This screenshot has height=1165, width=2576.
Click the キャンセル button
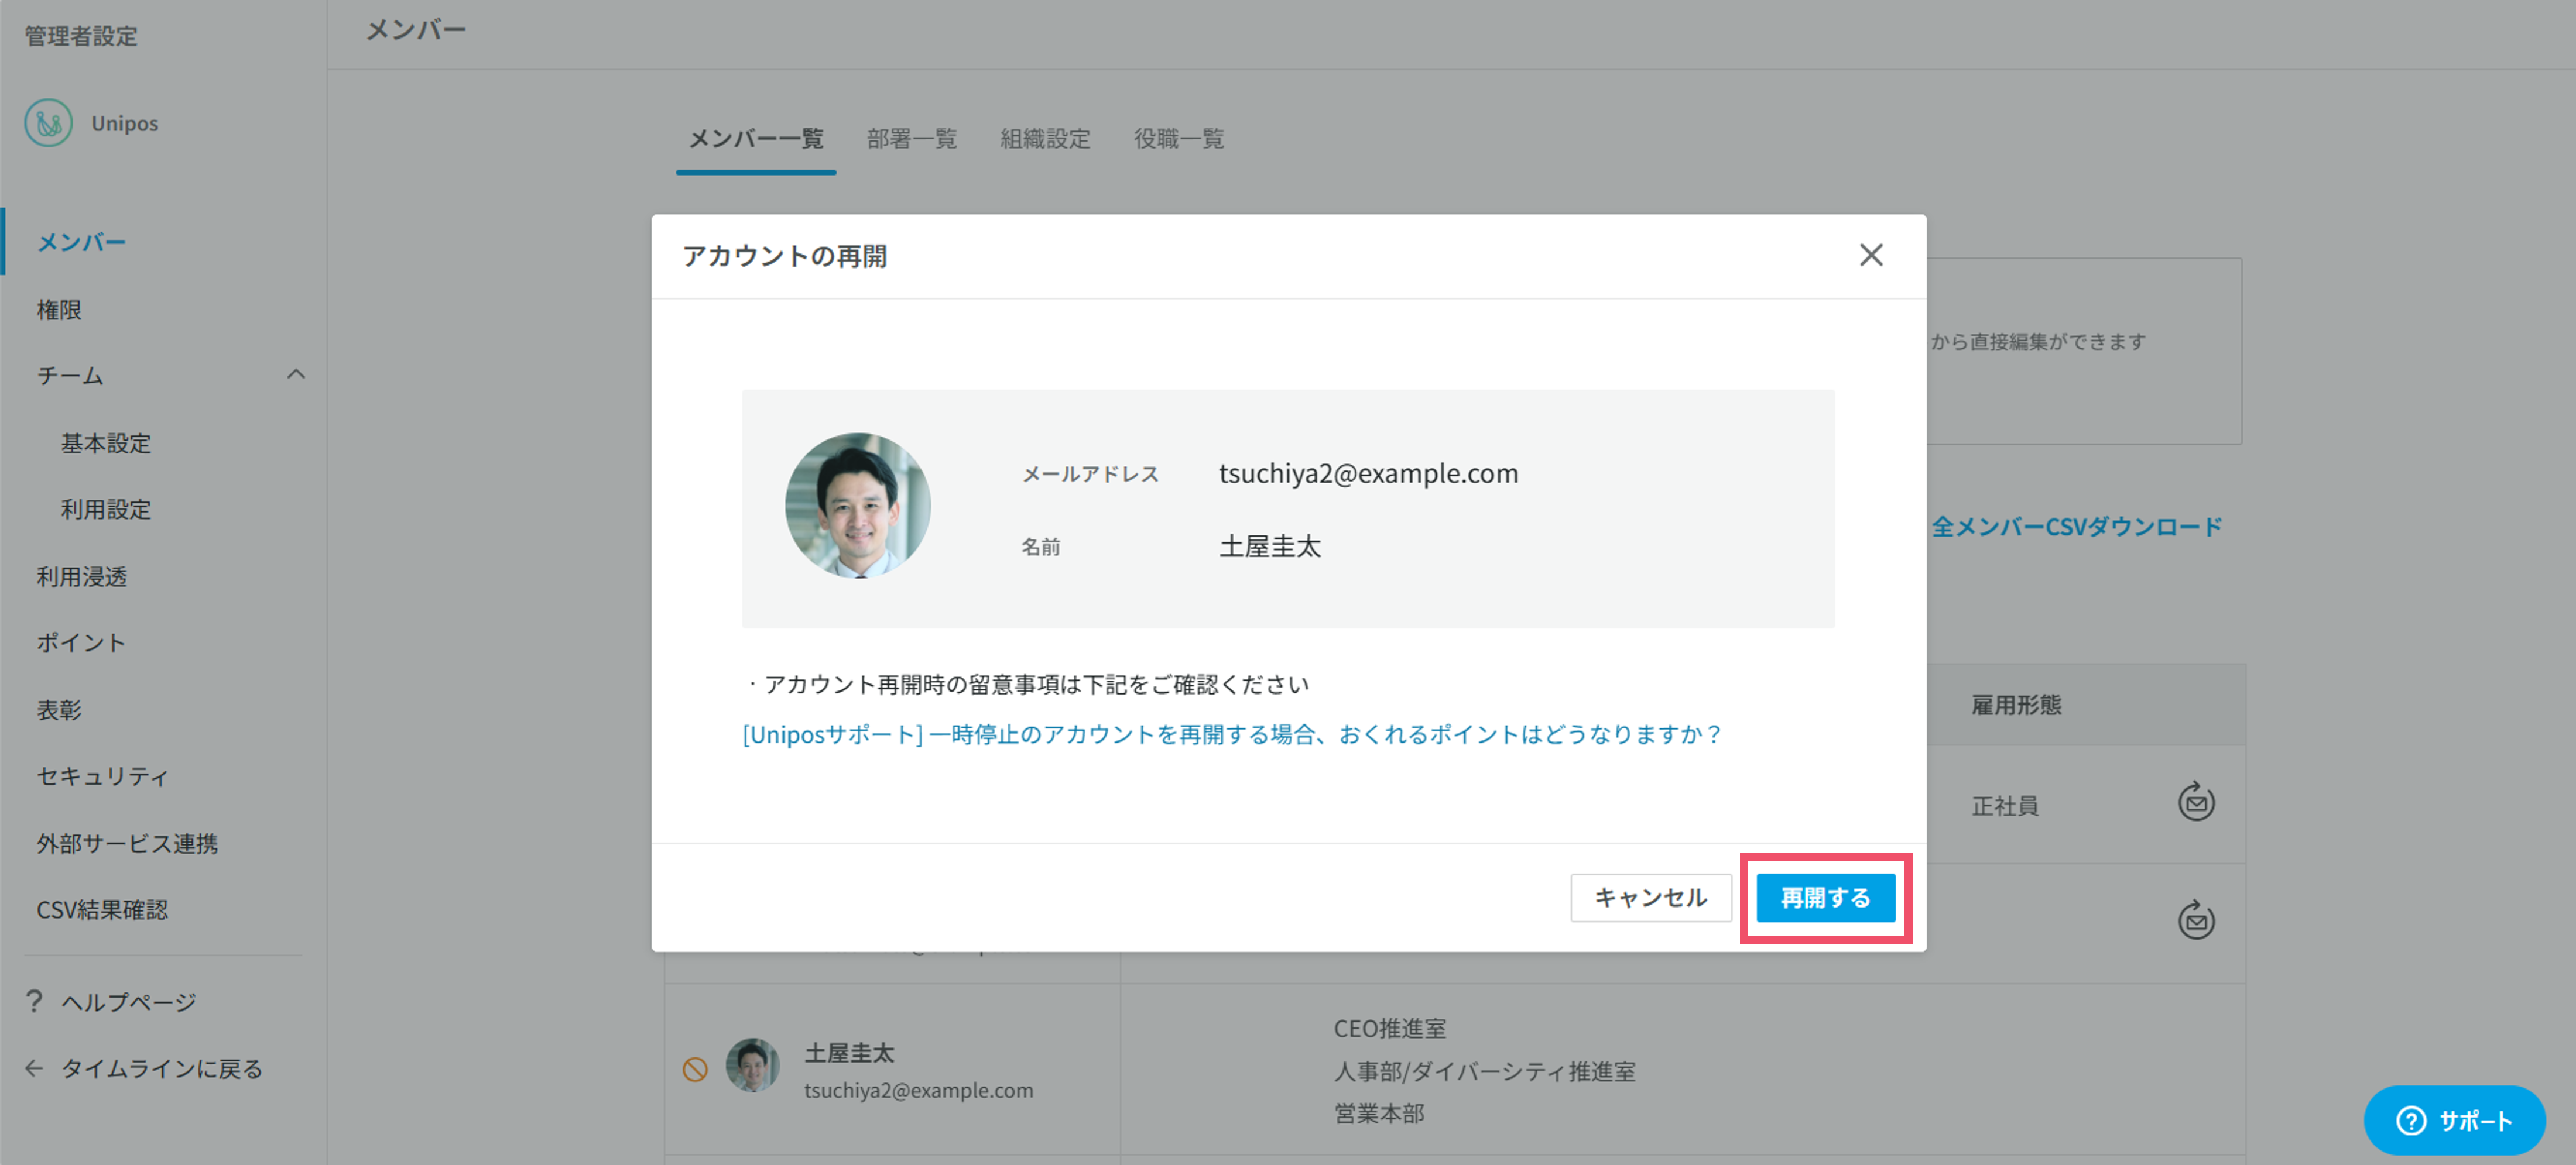tap(1650, 897)
